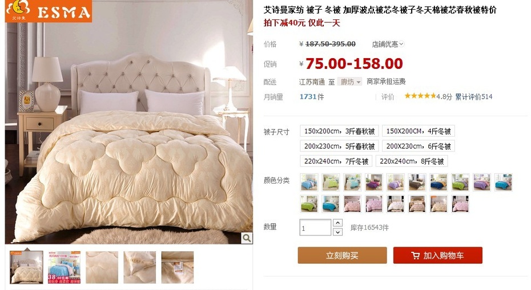
Task: Expand the 店铺优惠 dropdown
Action: 388,44
